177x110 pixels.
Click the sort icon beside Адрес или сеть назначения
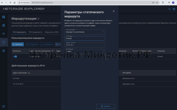(53, 51)
